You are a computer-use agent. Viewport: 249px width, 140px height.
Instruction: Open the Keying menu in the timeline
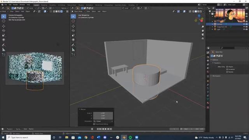click(19, 129)
